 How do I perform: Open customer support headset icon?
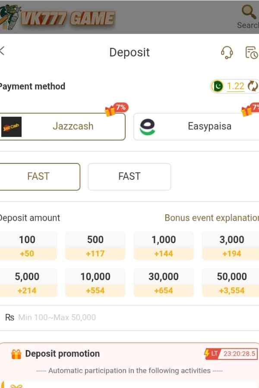tap(227, 53)
